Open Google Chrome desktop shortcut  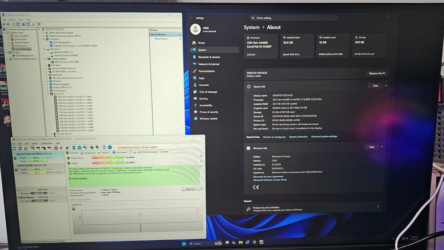pyautogui.click(x=3, y=70)
